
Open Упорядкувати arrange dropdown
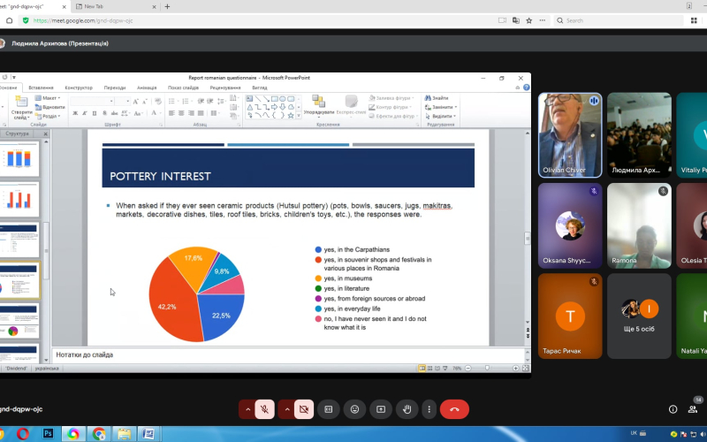pos(319,105)
